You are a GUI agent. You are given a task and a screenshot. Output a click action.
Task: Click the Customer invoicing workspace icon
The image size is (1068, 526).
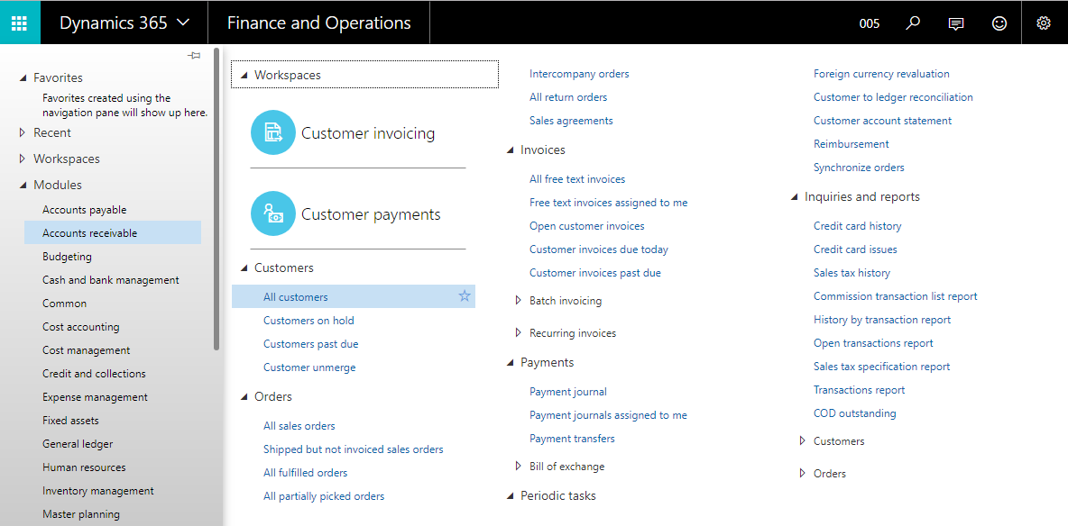273,132
